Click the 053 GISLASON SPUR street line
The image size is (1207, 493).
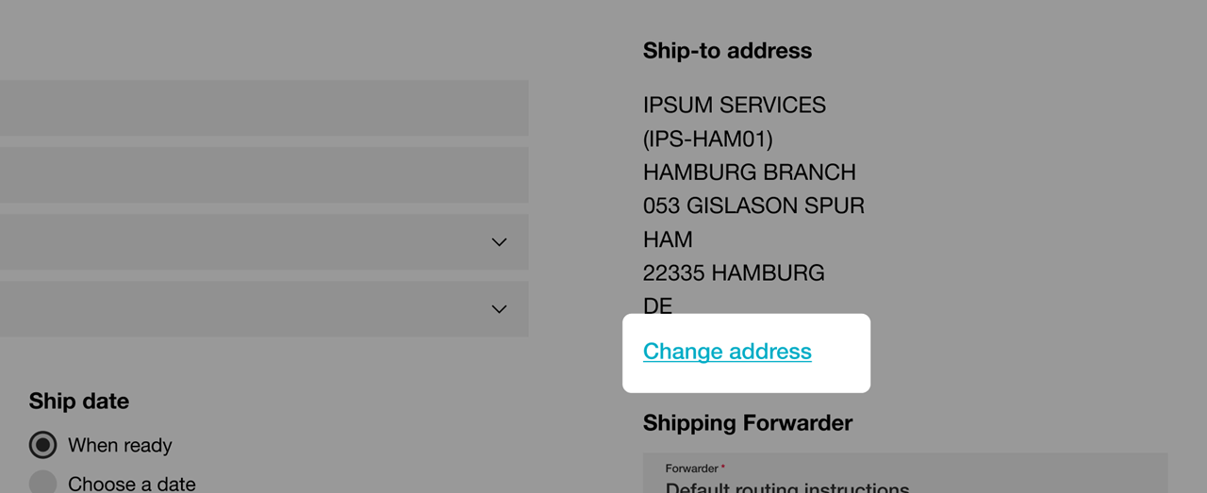753,205
